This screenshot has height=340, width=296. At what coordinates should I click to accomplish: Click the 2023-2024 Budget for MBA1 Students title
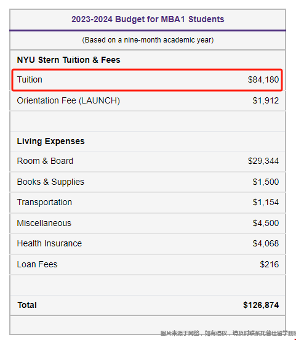[x=148, y=19]
